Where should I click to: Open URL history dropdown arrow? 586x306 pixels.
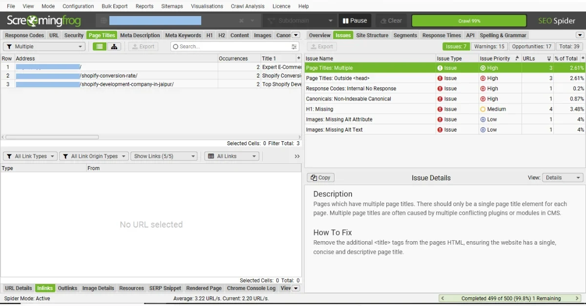pos(252,21)
